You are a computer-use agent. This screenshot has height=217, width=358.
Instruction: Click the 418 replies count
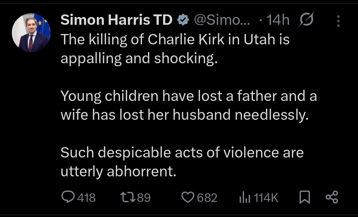coord(87,197)
